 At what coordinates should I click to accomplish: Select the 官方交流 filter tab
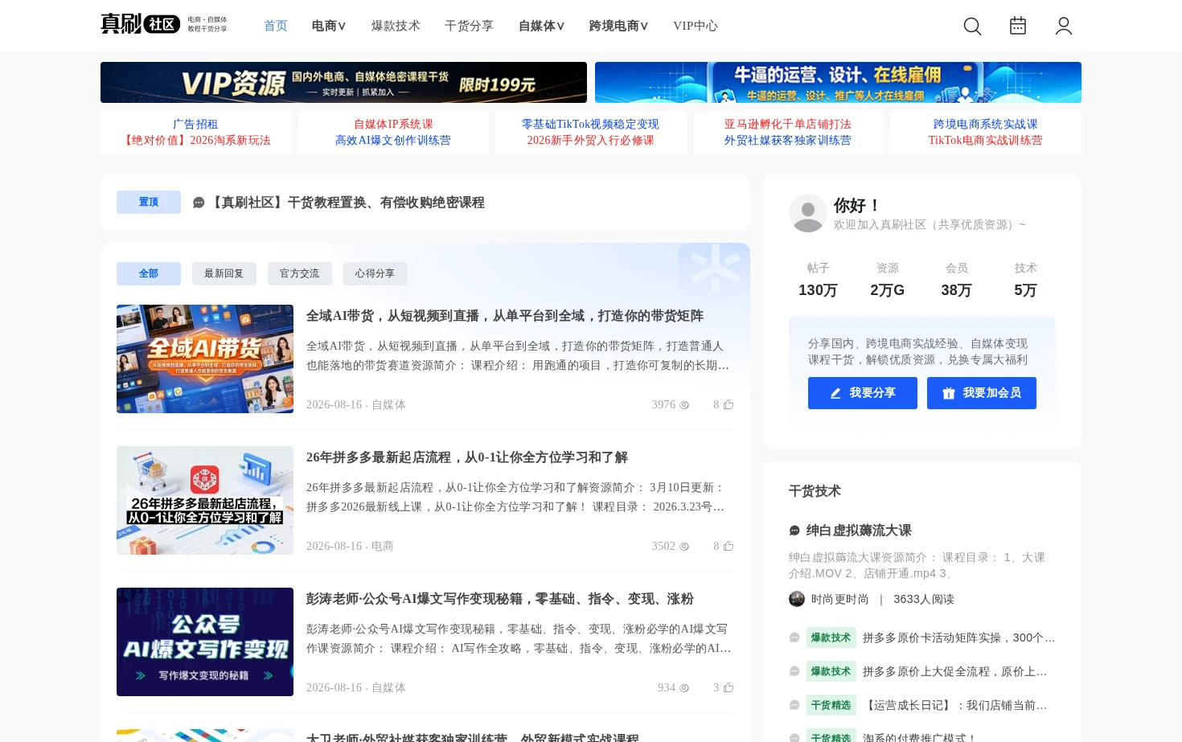(299, 273)
